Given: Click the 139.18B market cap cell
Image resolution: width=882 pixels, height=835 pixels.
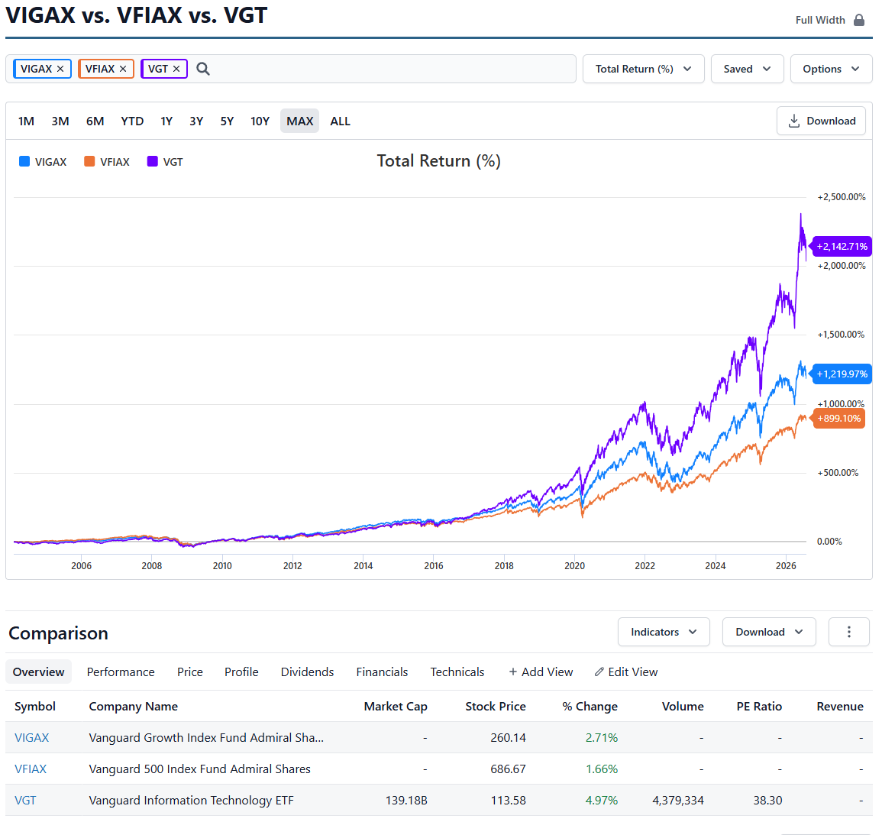Looking at the screenshot, I should [406, 800].
